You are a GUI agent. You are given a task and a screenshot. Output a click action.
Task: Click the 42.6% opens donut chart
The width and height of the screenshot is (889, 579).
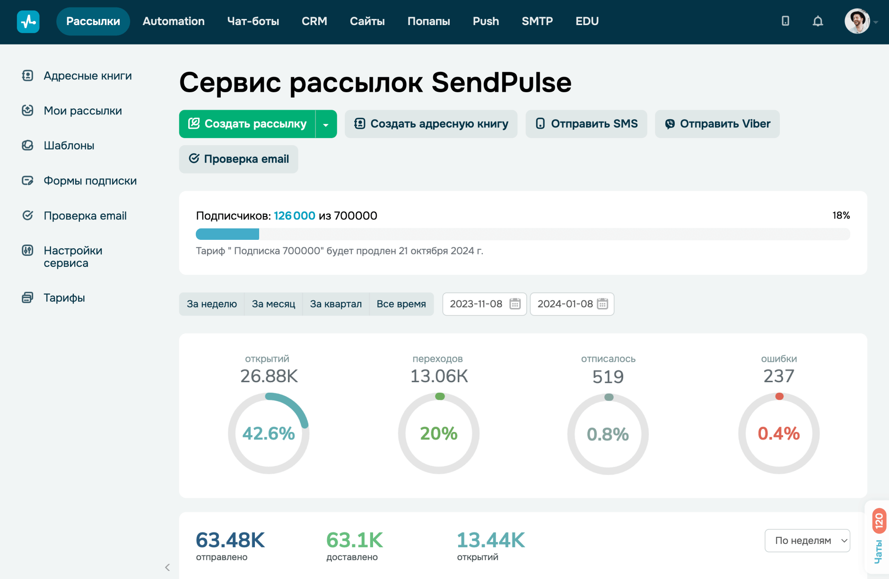(x=269, y=433)
